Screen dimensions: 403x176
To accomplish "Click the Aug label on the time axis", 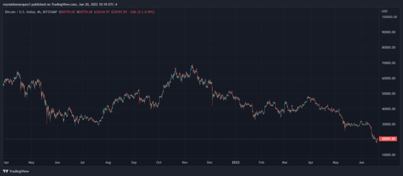I will pyautogui.click(x=108, y=162).
